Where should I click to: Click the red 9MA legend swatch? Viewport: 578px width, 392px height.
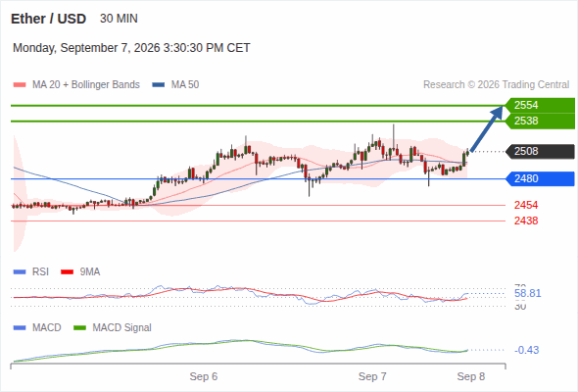tap(67, 272)
